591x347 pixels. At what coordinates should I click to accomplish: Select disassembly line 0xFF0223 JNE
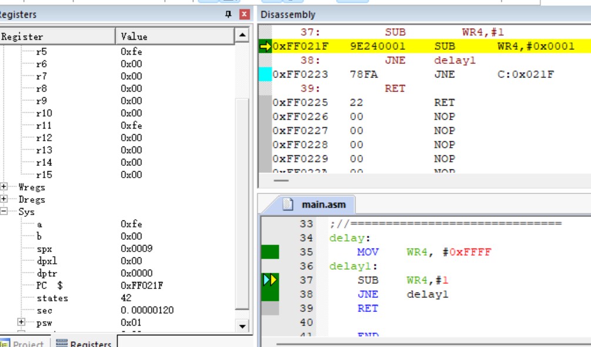coord(431,74)
